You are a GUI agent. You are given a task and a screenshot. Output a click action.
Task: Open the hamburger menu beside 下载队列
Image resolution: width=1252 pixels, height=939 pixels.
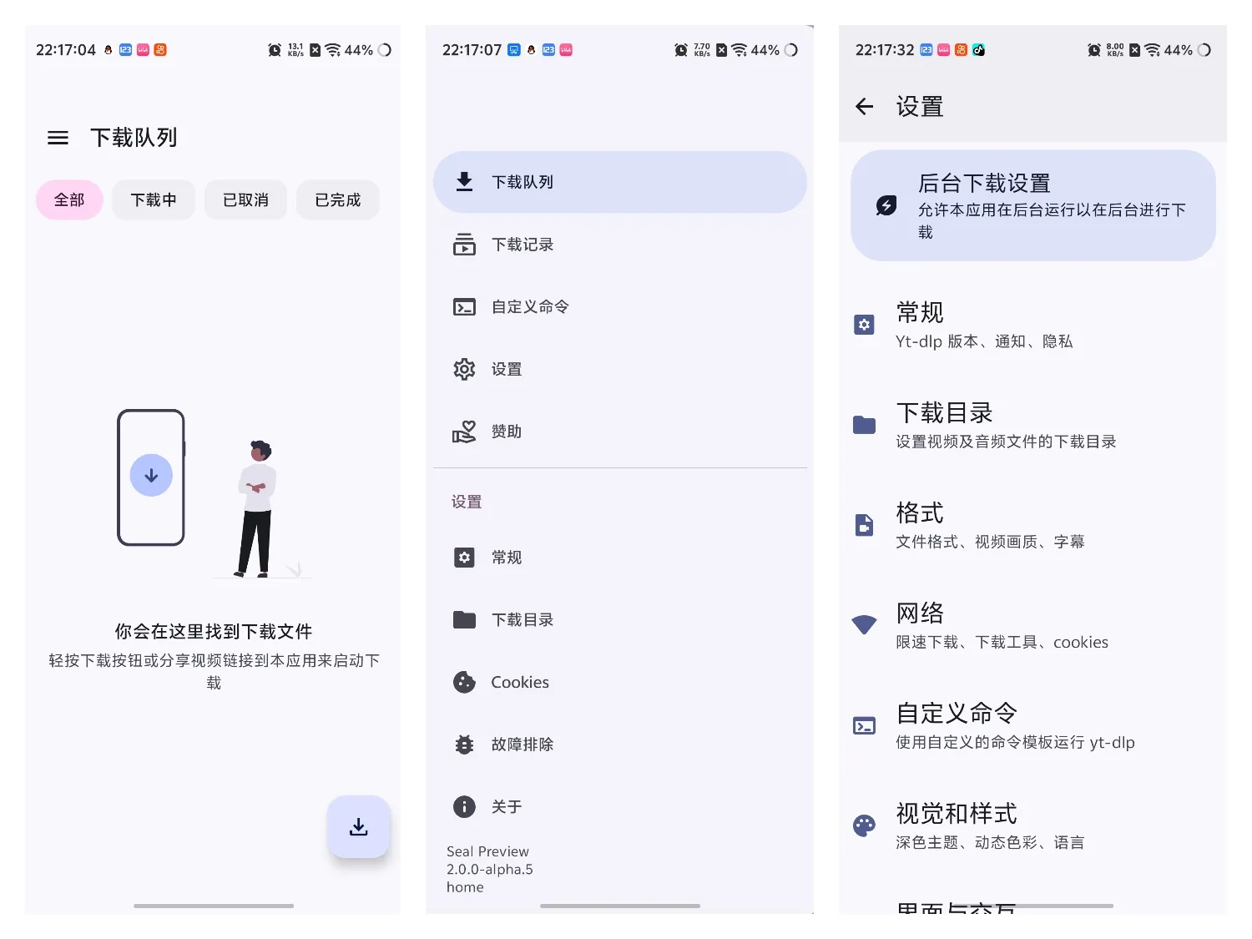(58, 138)
